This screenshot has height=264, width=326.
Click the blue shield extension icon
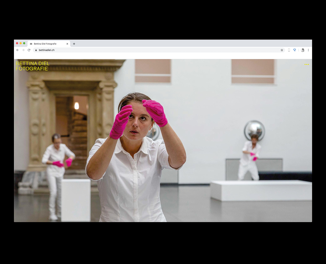click(x=294, y=50)
